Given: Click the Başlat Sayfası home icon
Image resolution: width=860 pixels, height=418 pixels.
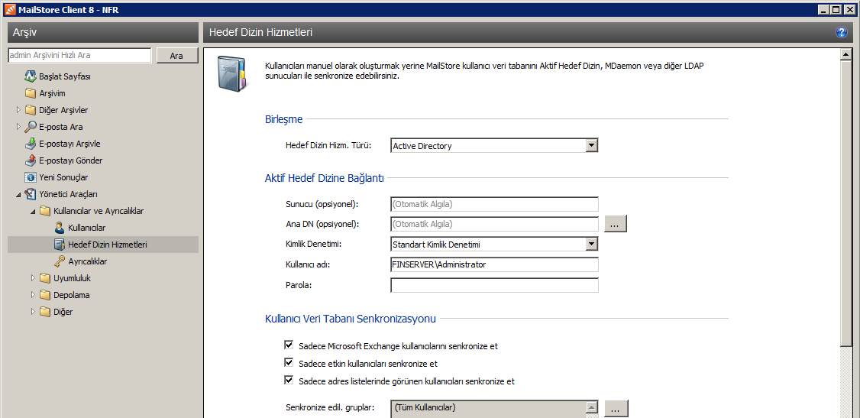Looking at the screenshot, I should (31, 76).
